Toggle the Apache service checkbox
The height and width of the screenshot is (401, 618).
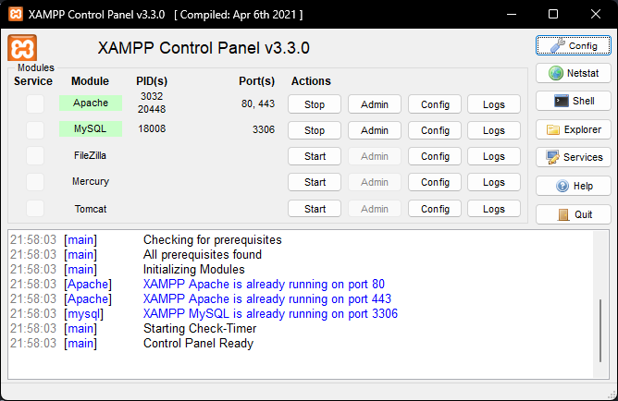click(35, 103)
